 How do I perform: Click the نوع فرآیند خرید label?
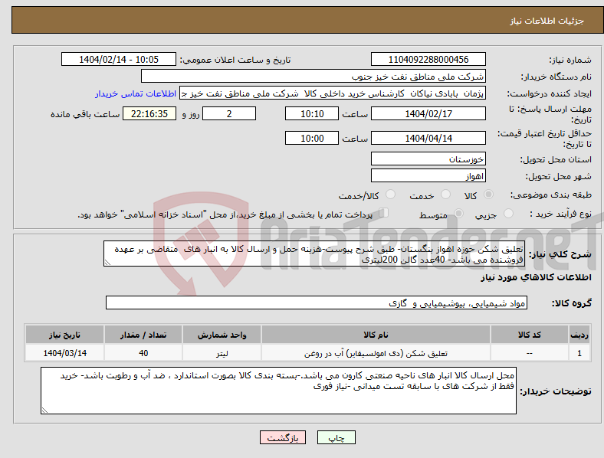point(560,214)
